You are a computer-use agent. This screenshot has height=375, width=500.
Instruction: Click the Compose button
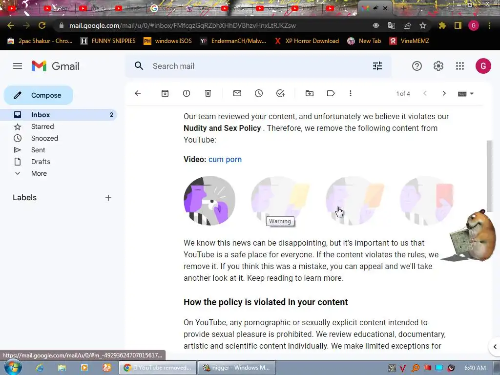coord(39,95)
